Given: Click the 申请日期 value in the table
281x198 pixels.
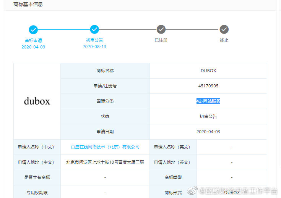Looking at the screenshot, I should click(208, 132).
